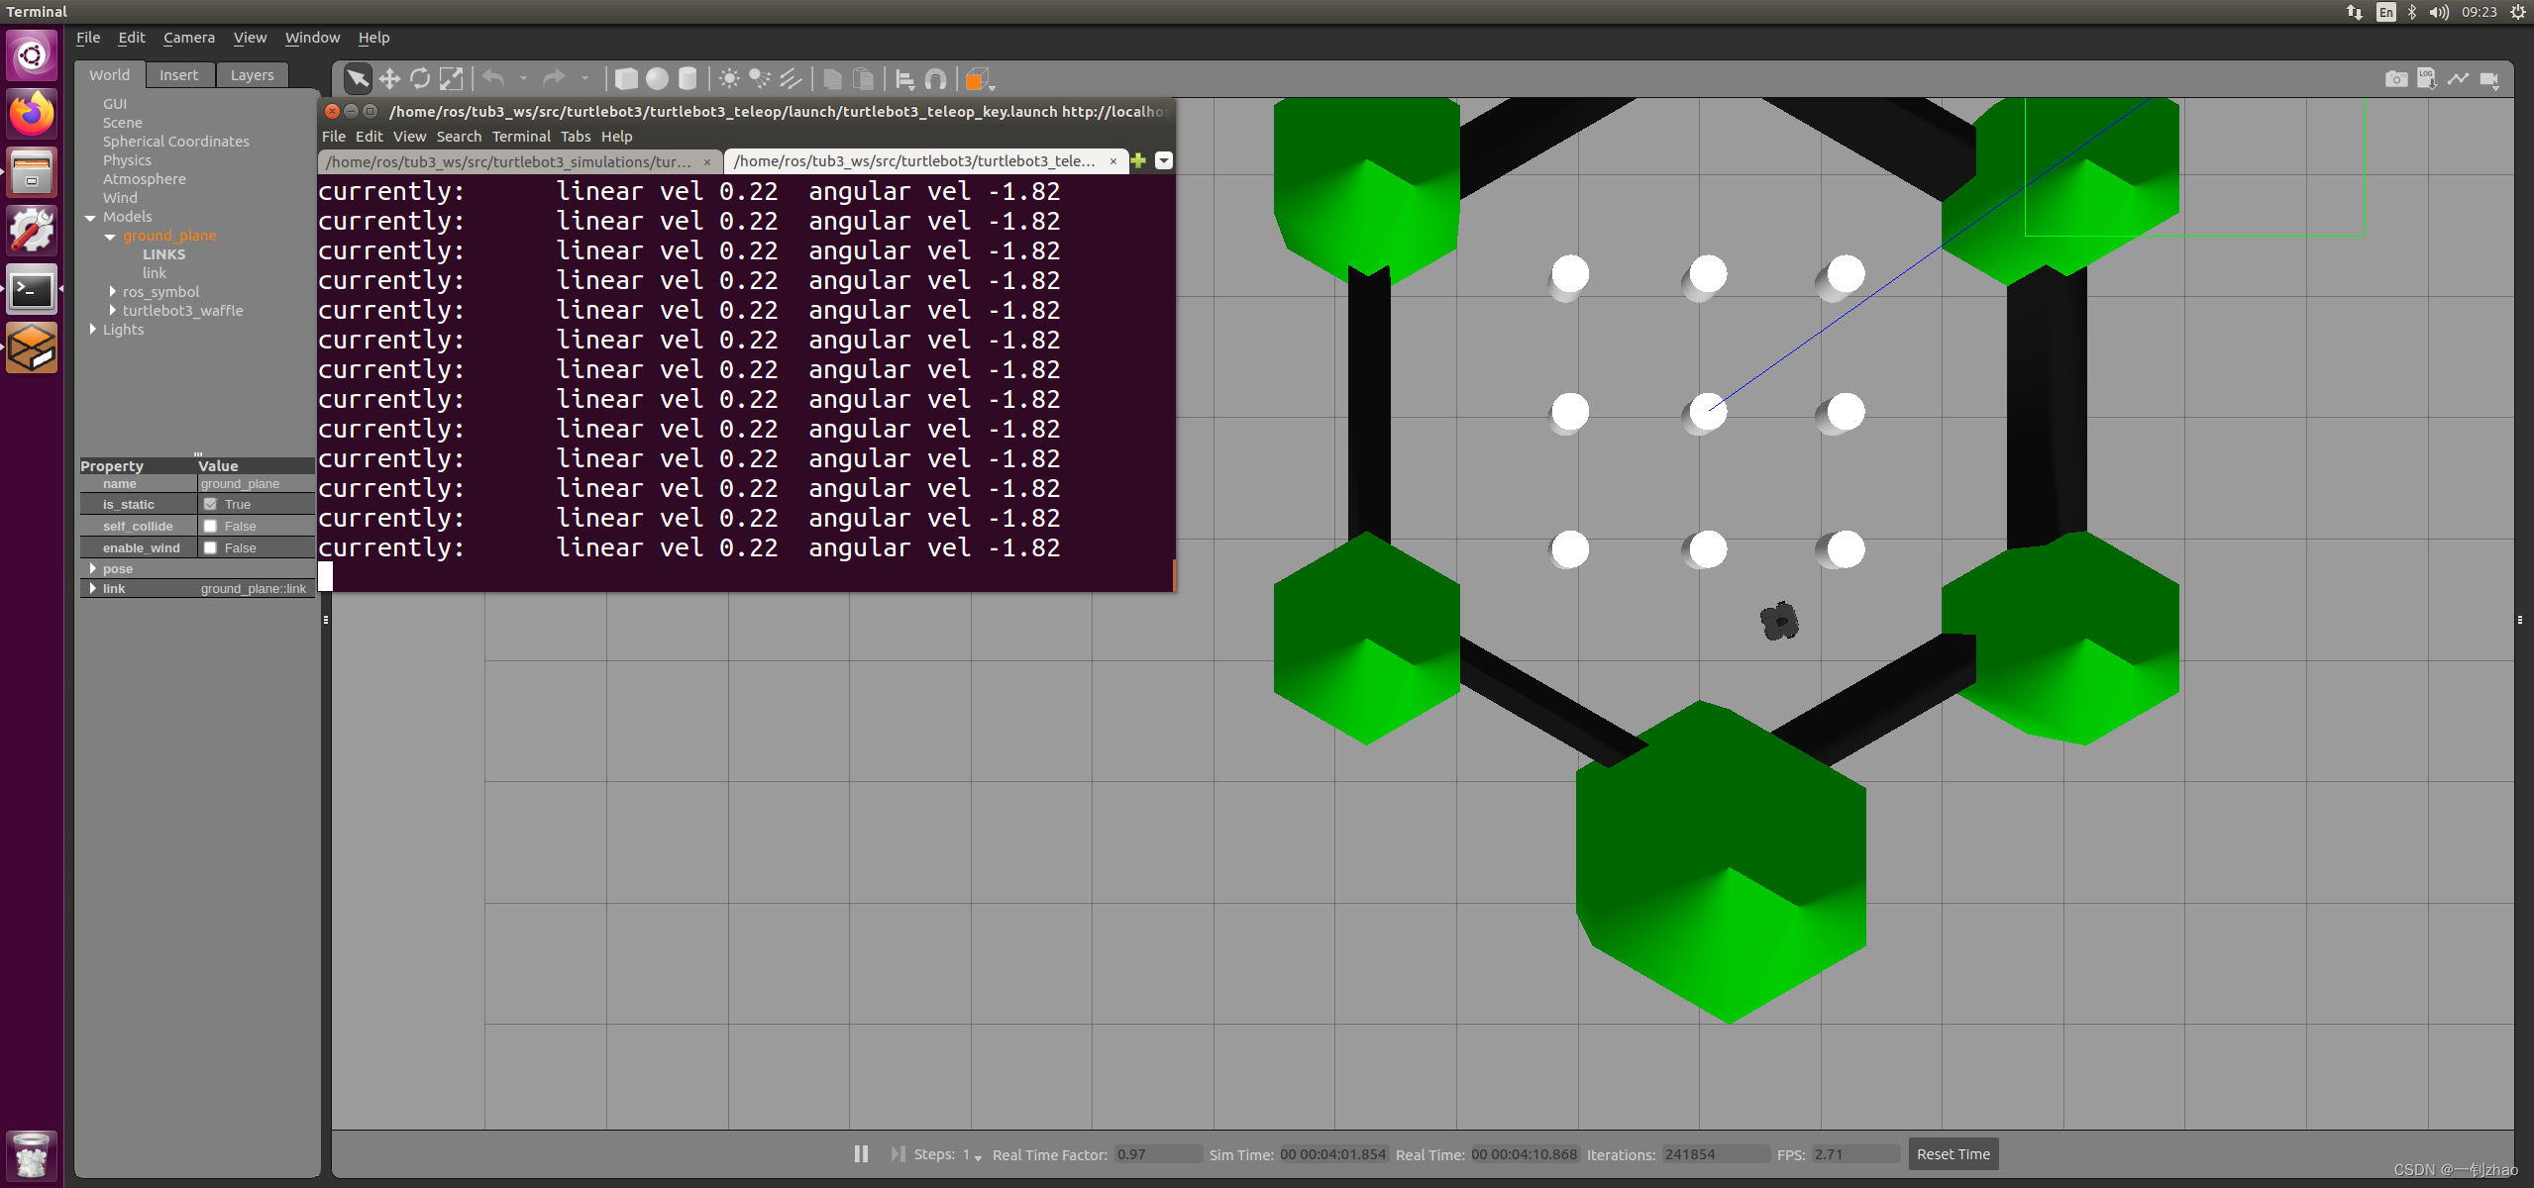This screenshot has width=2534, height=1188.
Task: Switch to the Insert tab
Action: click(178, 75)
